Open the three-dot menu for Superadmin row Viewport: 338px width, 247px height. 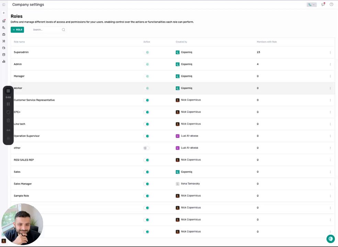(x=330, y=52)
